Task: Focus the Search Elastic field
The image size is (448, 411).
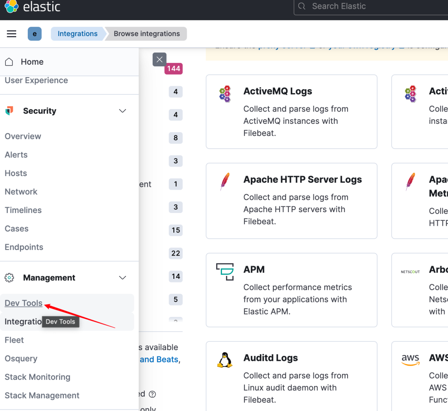Action: coord(371,6)
